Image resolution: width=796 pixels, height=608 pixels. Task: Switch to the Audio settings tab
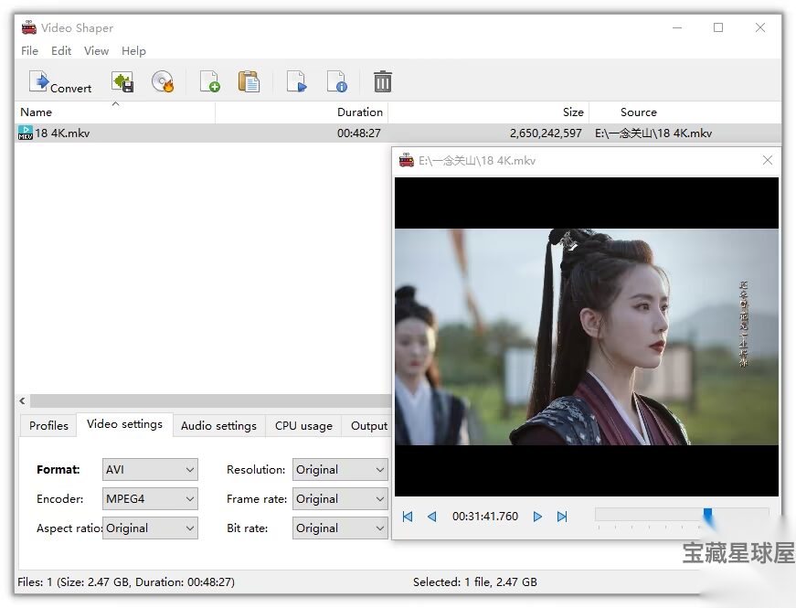click(x=218, y=426)
